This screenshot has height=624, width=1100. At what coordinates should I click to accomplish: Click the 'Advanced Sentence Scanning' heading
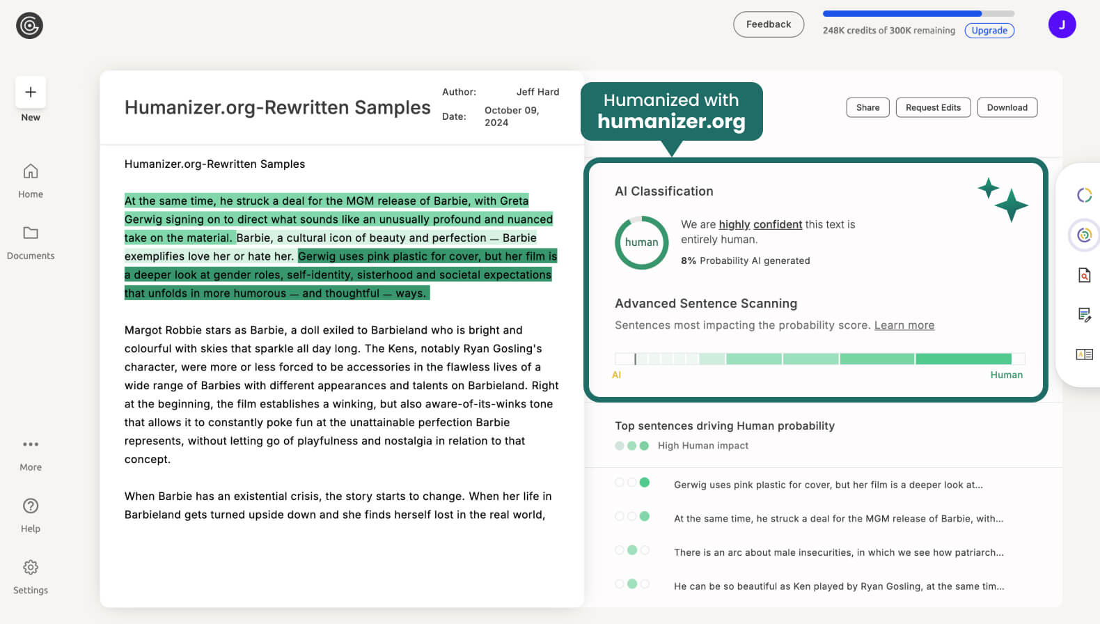click(x=706, y=304)
